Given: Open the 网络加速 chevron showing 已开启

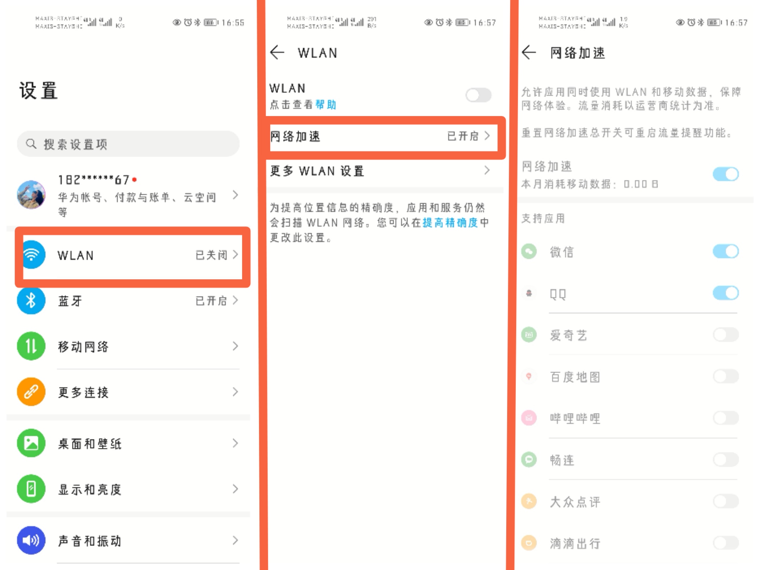Looking at the screenshot, I should (487, 136).
